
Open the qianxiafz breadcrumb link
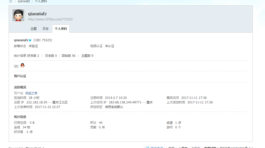click(24, 1)
